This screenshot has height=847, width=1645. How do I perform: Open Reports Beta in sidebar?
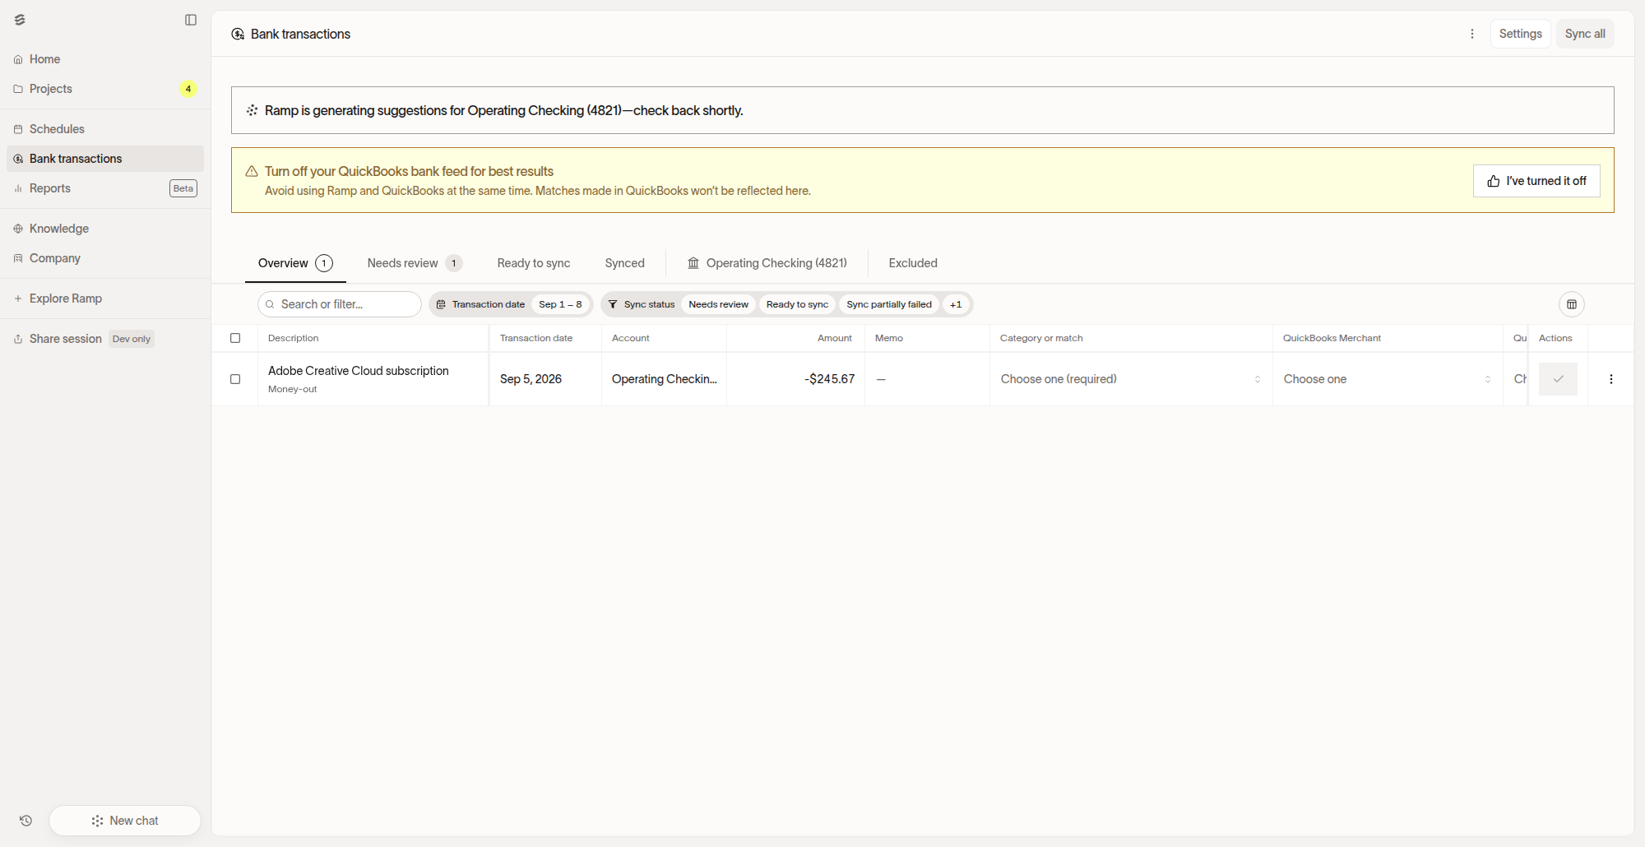pyautogui.click(x=105, y=188)
